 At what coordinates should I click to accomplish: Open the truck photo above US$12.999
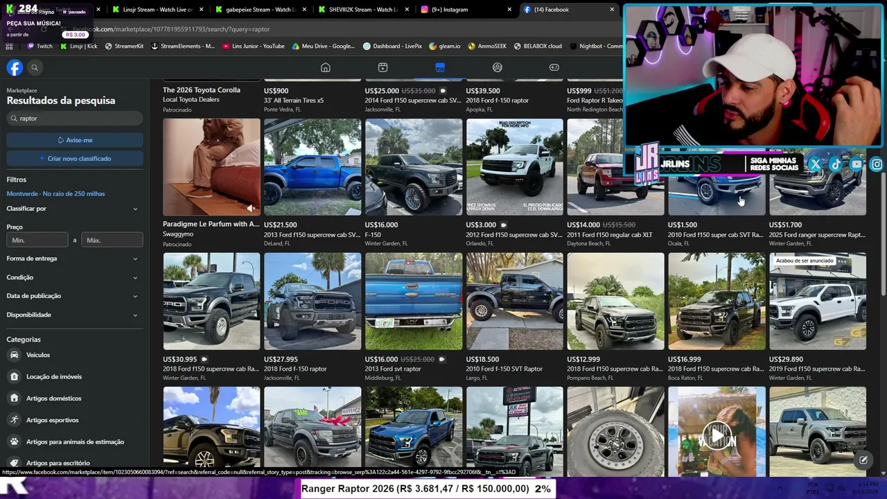(x=615, y=301)
